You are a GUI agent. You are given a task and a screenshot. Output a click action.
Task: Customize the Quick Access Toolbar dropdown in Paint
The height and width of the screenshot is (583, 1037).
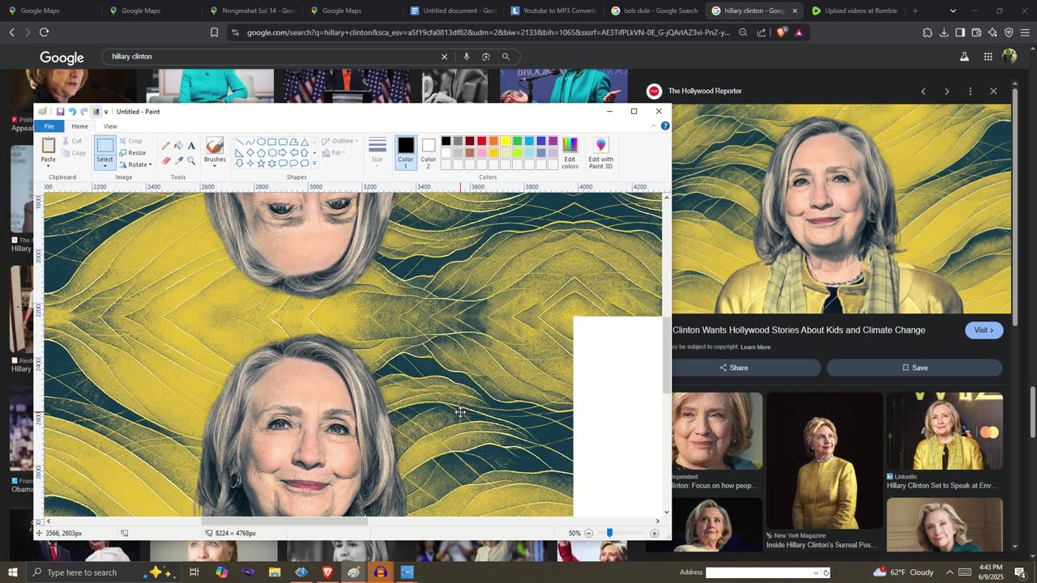pos(106,112)
